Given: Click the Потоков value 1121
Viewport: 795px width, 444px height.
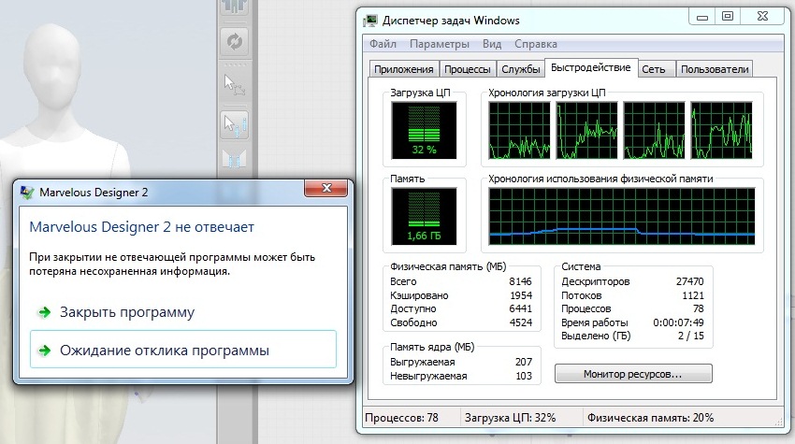Looking at the screenshot, I should click(x=693, y=295).
